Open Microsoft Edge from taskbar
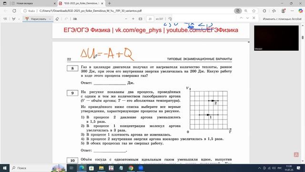 81,168
